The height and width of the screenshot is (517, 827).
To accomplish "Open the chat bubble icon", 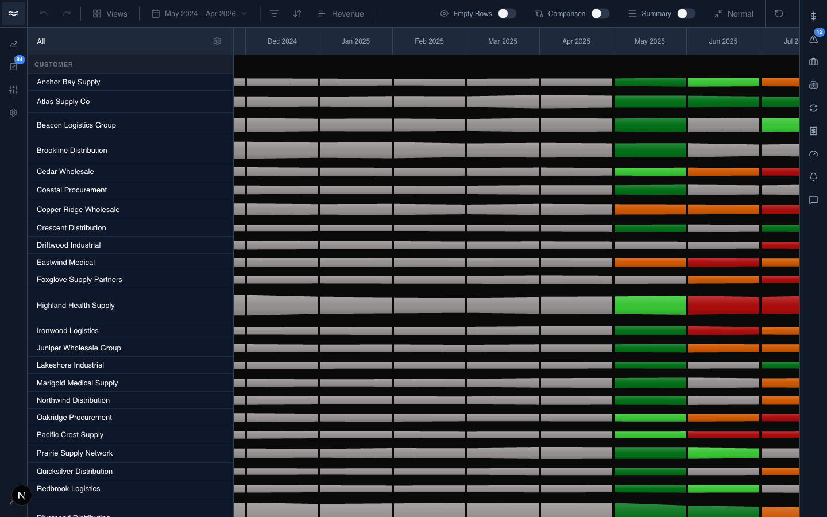I will point(813,200).
